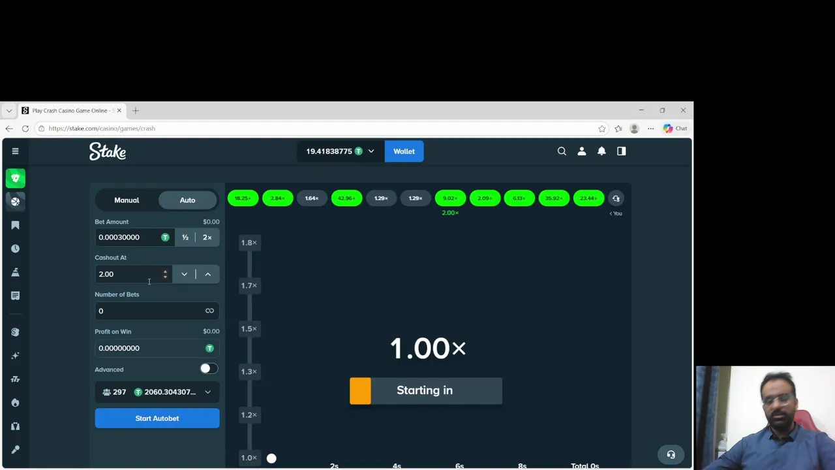Halve bet with ½ button
835x470 pixels.
[185, 238]
